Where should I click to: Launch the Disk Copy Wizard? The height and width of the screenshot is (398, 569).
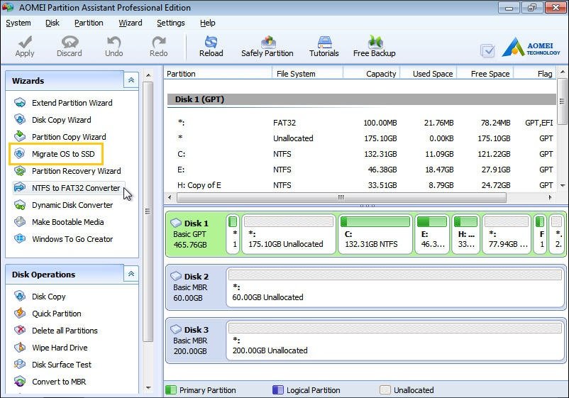tap(61, 120)
